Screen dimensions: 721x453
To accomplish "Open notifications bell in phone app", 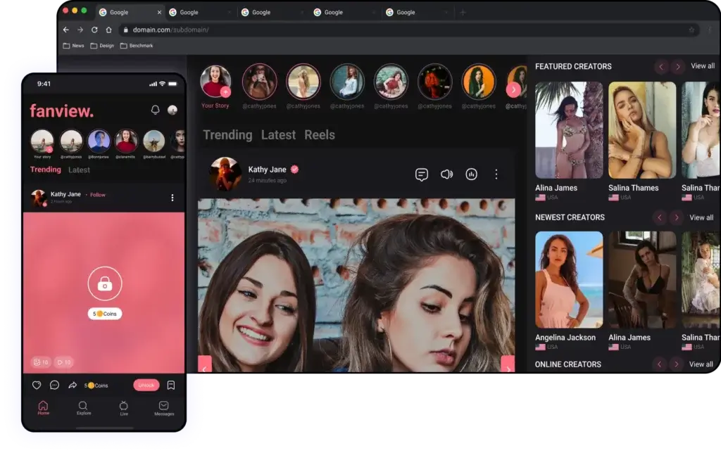I will (156, 110).
